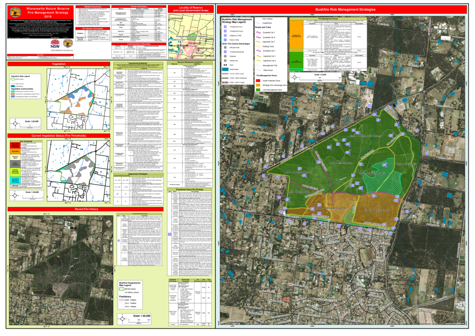Click the 'Other Fire Control Advantages' legend heading
Viewport: 475px width, 336px height.
[236, 44]
